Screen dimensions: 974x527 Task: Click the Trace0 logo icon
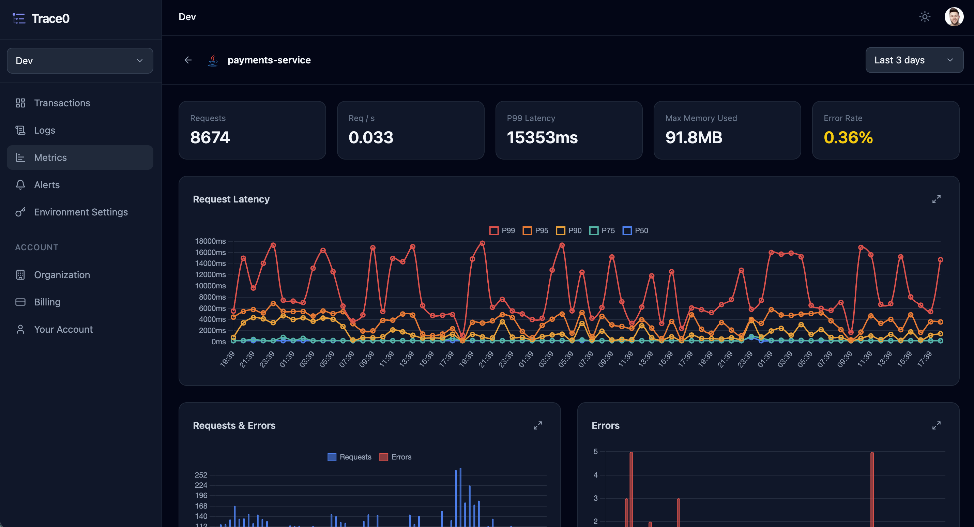(19, 18)
